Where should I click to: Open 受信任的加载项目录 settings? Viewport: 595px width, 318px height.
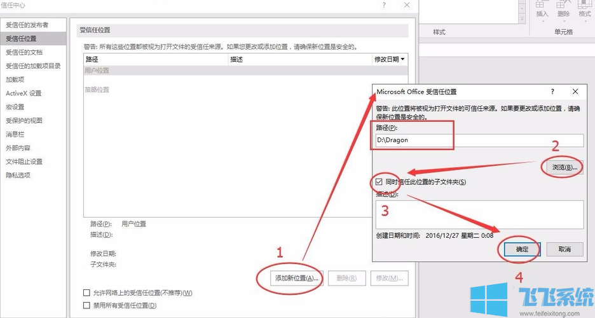tap(33, 66)
